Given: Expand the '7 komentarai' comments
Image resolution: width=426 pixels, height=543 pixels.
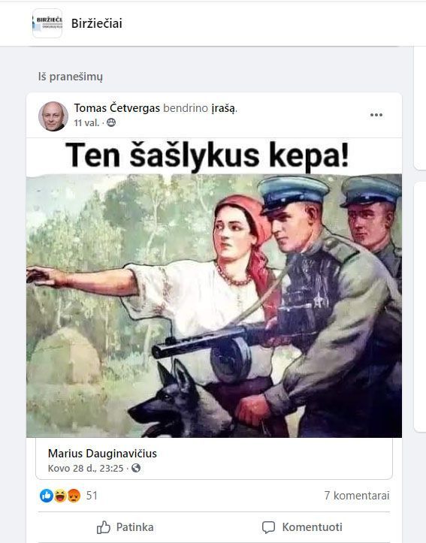Looking at the screenshot, I should click(357, 496).
